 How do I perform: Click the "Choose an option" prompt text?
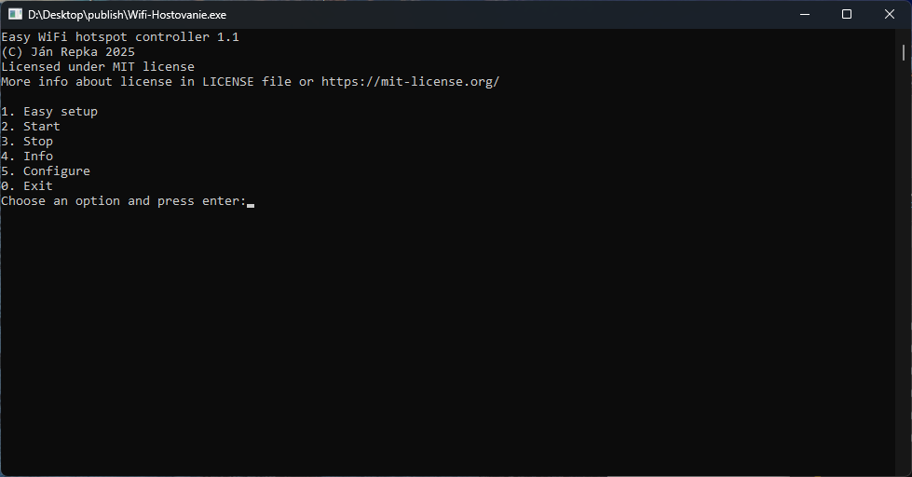coord(61,200)
